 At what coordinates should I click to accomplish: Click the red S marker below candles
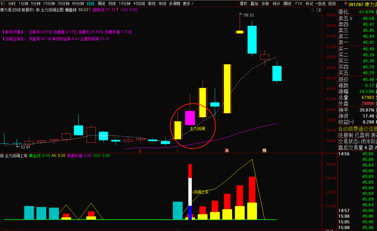[x=140, y=151]
